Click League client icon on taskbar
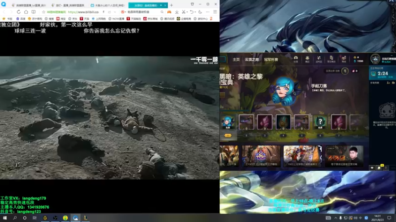 (86, 218)
